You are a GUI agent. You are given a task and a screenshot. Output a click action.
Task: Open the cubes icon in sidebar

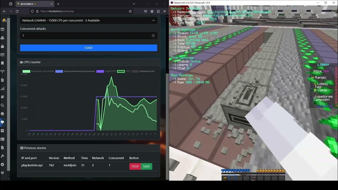pyautogui.click(x=2, y=38)
